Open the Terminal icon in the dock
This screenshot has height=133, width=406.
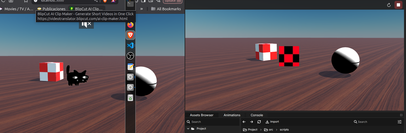click(x=130, y=3)
